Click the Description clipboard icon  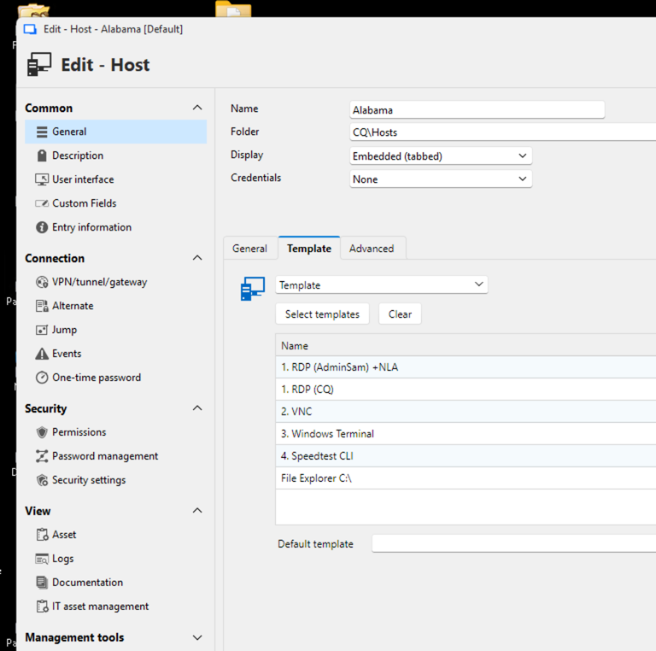pos(42,155)
